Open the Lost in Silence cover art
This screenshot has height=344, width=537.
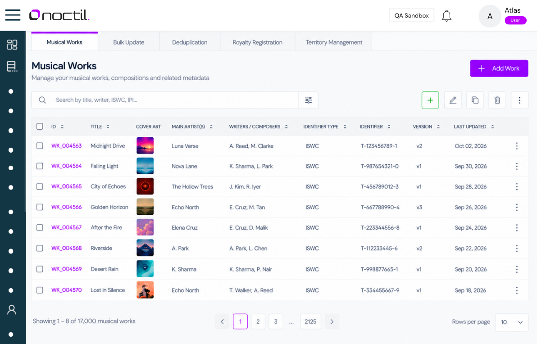145,290
